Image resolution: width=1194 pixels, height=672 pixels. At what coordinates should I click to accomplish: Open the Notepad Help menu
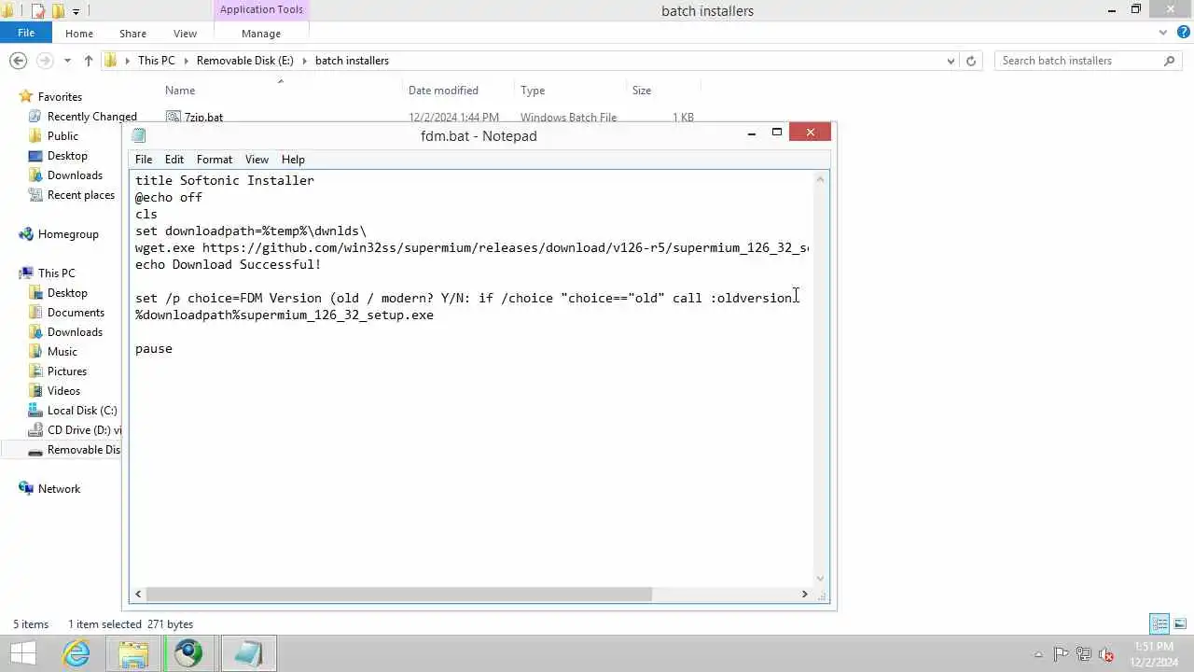[293, 160]
